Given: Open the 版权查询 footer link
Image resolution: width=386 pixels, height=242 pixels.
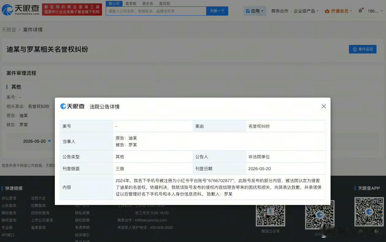Looking at the screenshot, I should point(9,220).
